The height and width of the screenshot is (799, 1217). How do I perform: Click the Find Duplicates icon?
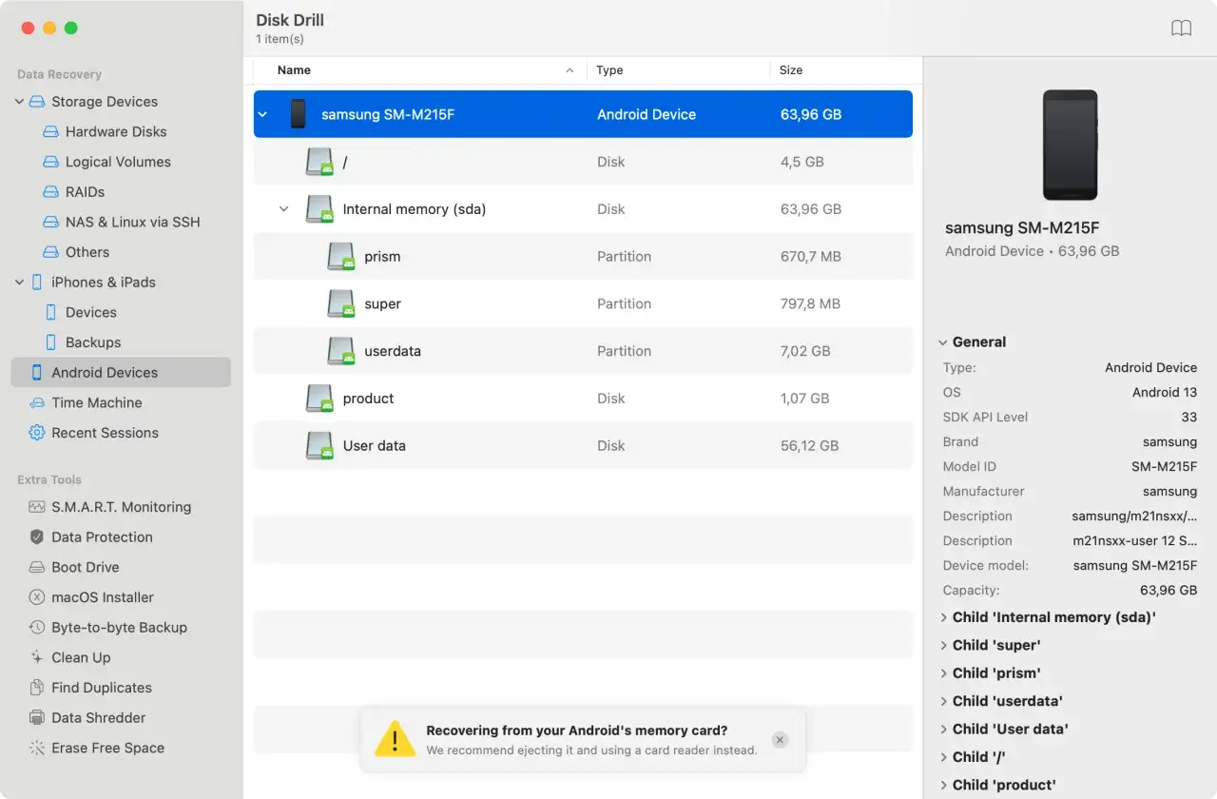click(x=37, y=688)
